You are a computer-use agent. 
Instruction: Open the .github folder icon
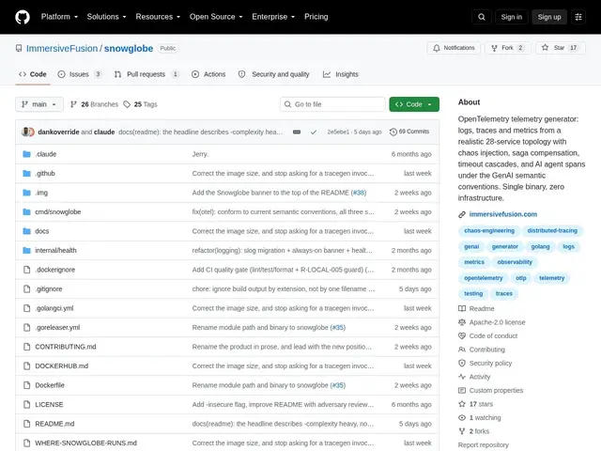26,173
